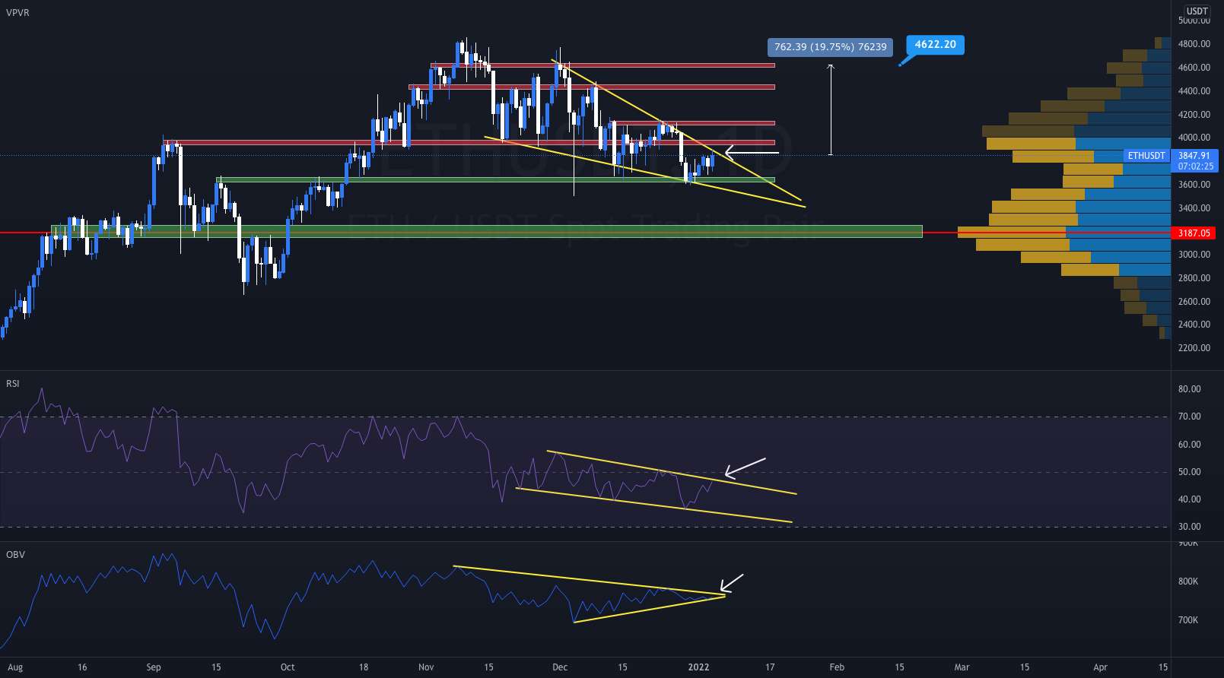Screen dimensions: 1224x678
Task: Click the 2200.00 price axis tick
Action: click(1194, 348)
